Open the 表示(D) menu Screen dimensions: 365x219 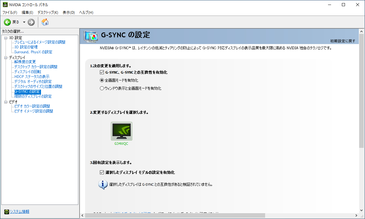tap(69, 13)
